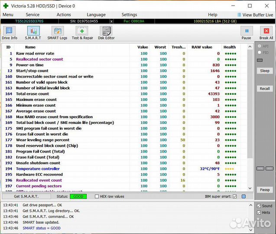The width and height of the screenshot is (276, 234).
Task: Enable HEX raw values checkbox
Action: tap(97, 196)
